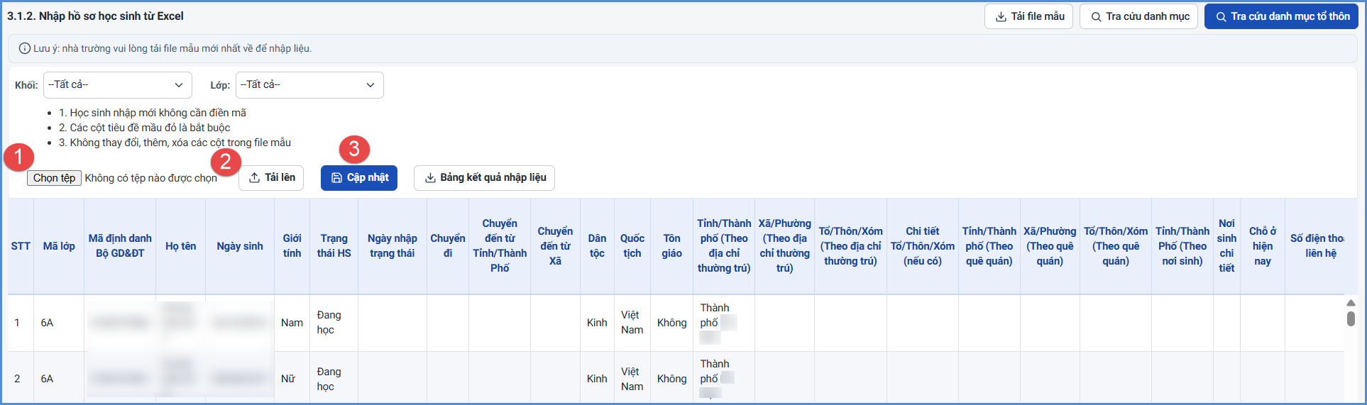The height and width of the screenshot is (405, 1367).
Task: Click the Chuyển đến từ Tỉnh/Thành Phố header
Action: pyautogui.click(x=500, y=246)
